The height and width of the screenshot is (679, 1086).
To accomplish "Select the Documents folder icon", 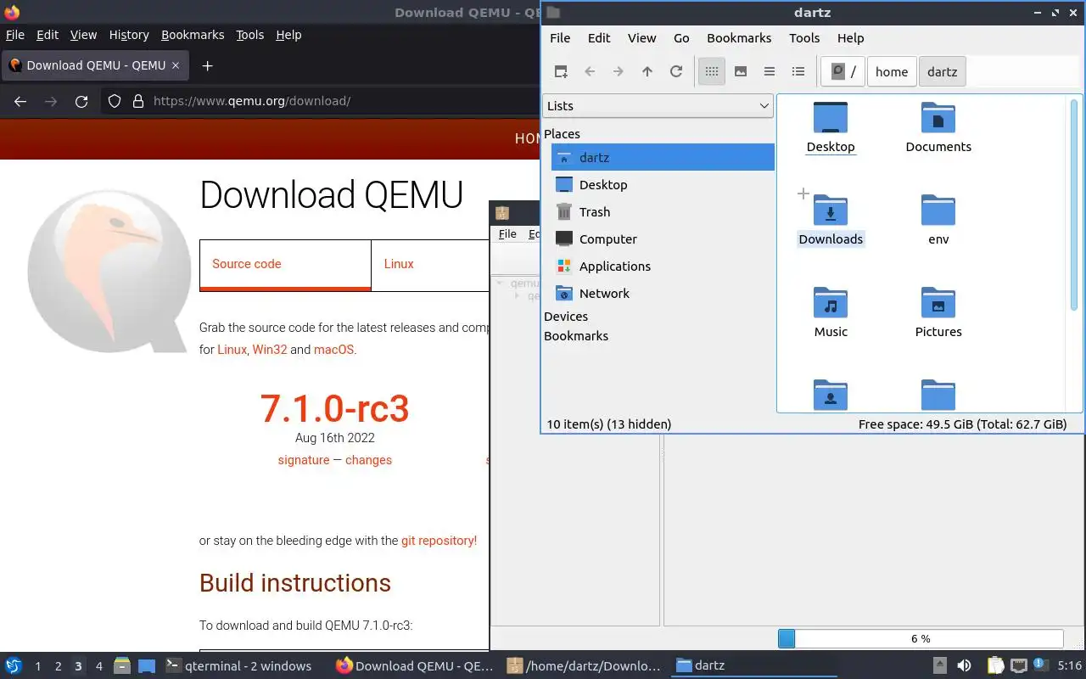I will (938, 118).
